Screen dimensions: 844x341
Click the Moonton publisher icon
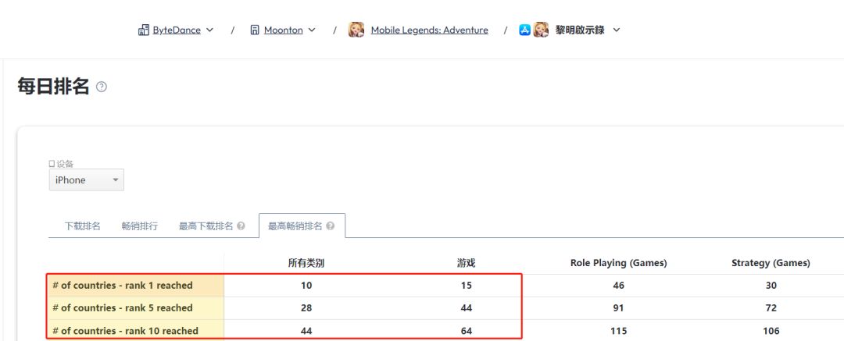[255, 30]
